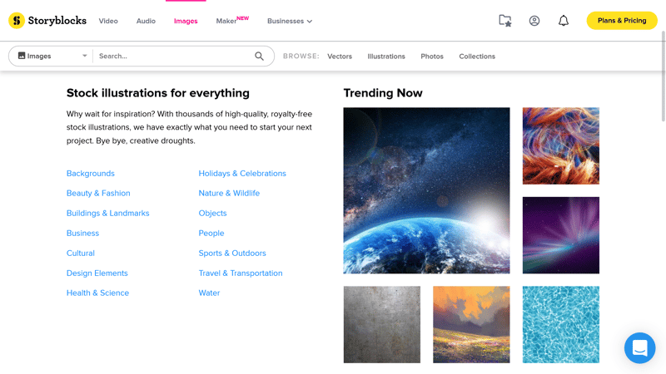Open the Earth from space thumbnail
This screenshot has width=666, height=374.
(426, 190)
